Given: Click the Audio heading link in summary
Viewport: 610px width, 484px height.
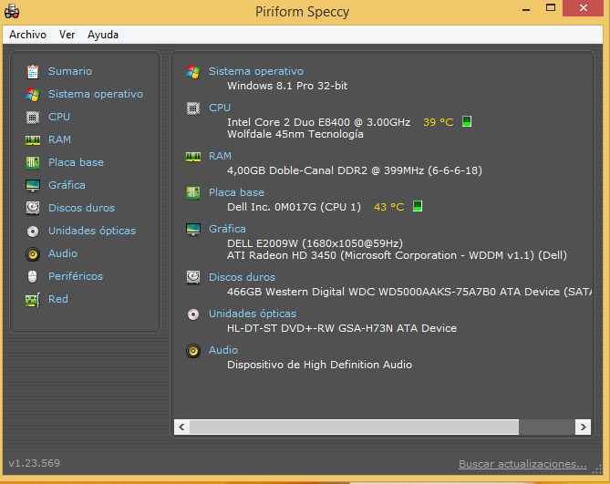Looking at the screenshot, I should tap(223, 351).
